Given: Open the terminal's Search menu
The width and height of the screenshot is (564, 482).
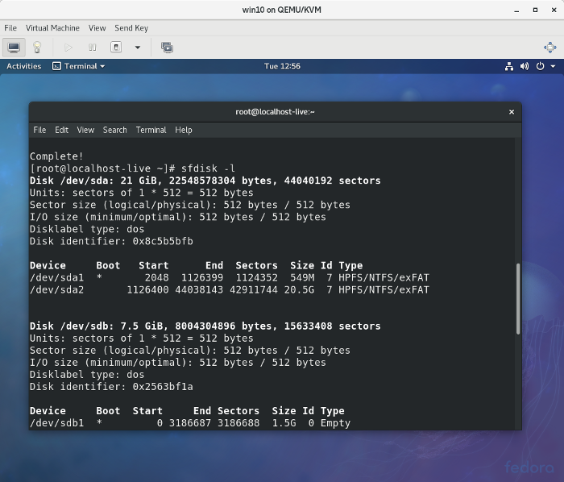Looking at the screenshot, I should point(114,130).
